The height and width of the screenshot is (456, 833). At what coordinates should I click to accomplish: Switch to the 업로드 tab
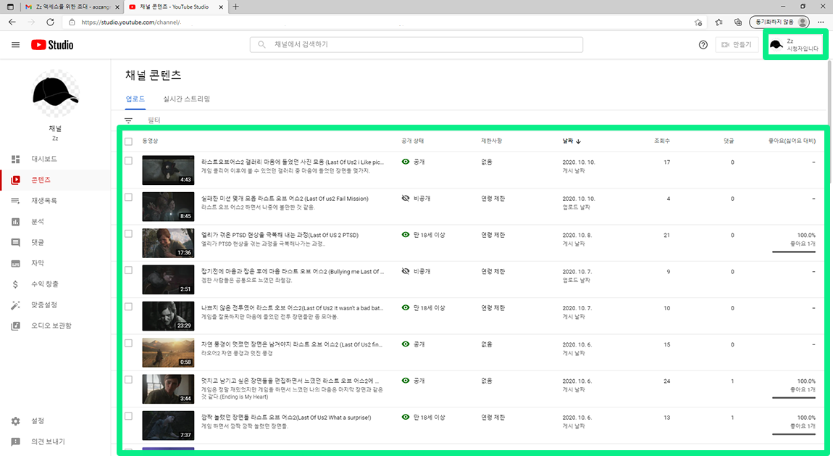click(135, 99)
